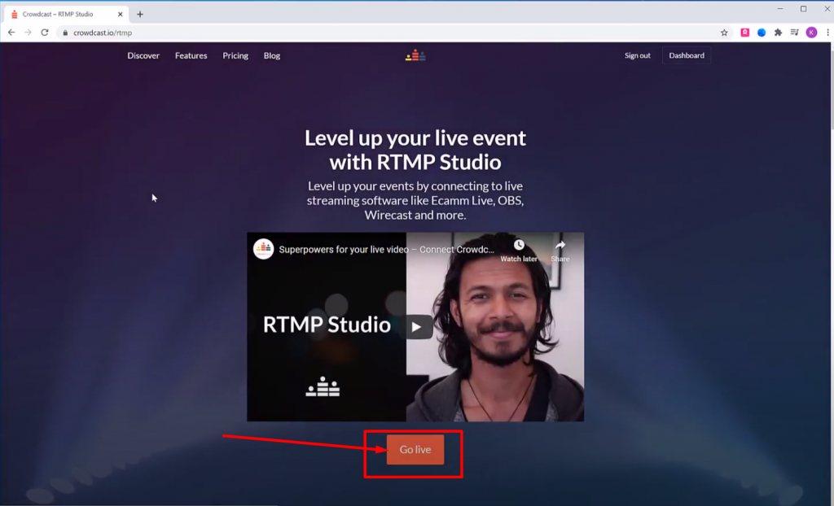Open a new browser tab

click(x=140, y=15)
